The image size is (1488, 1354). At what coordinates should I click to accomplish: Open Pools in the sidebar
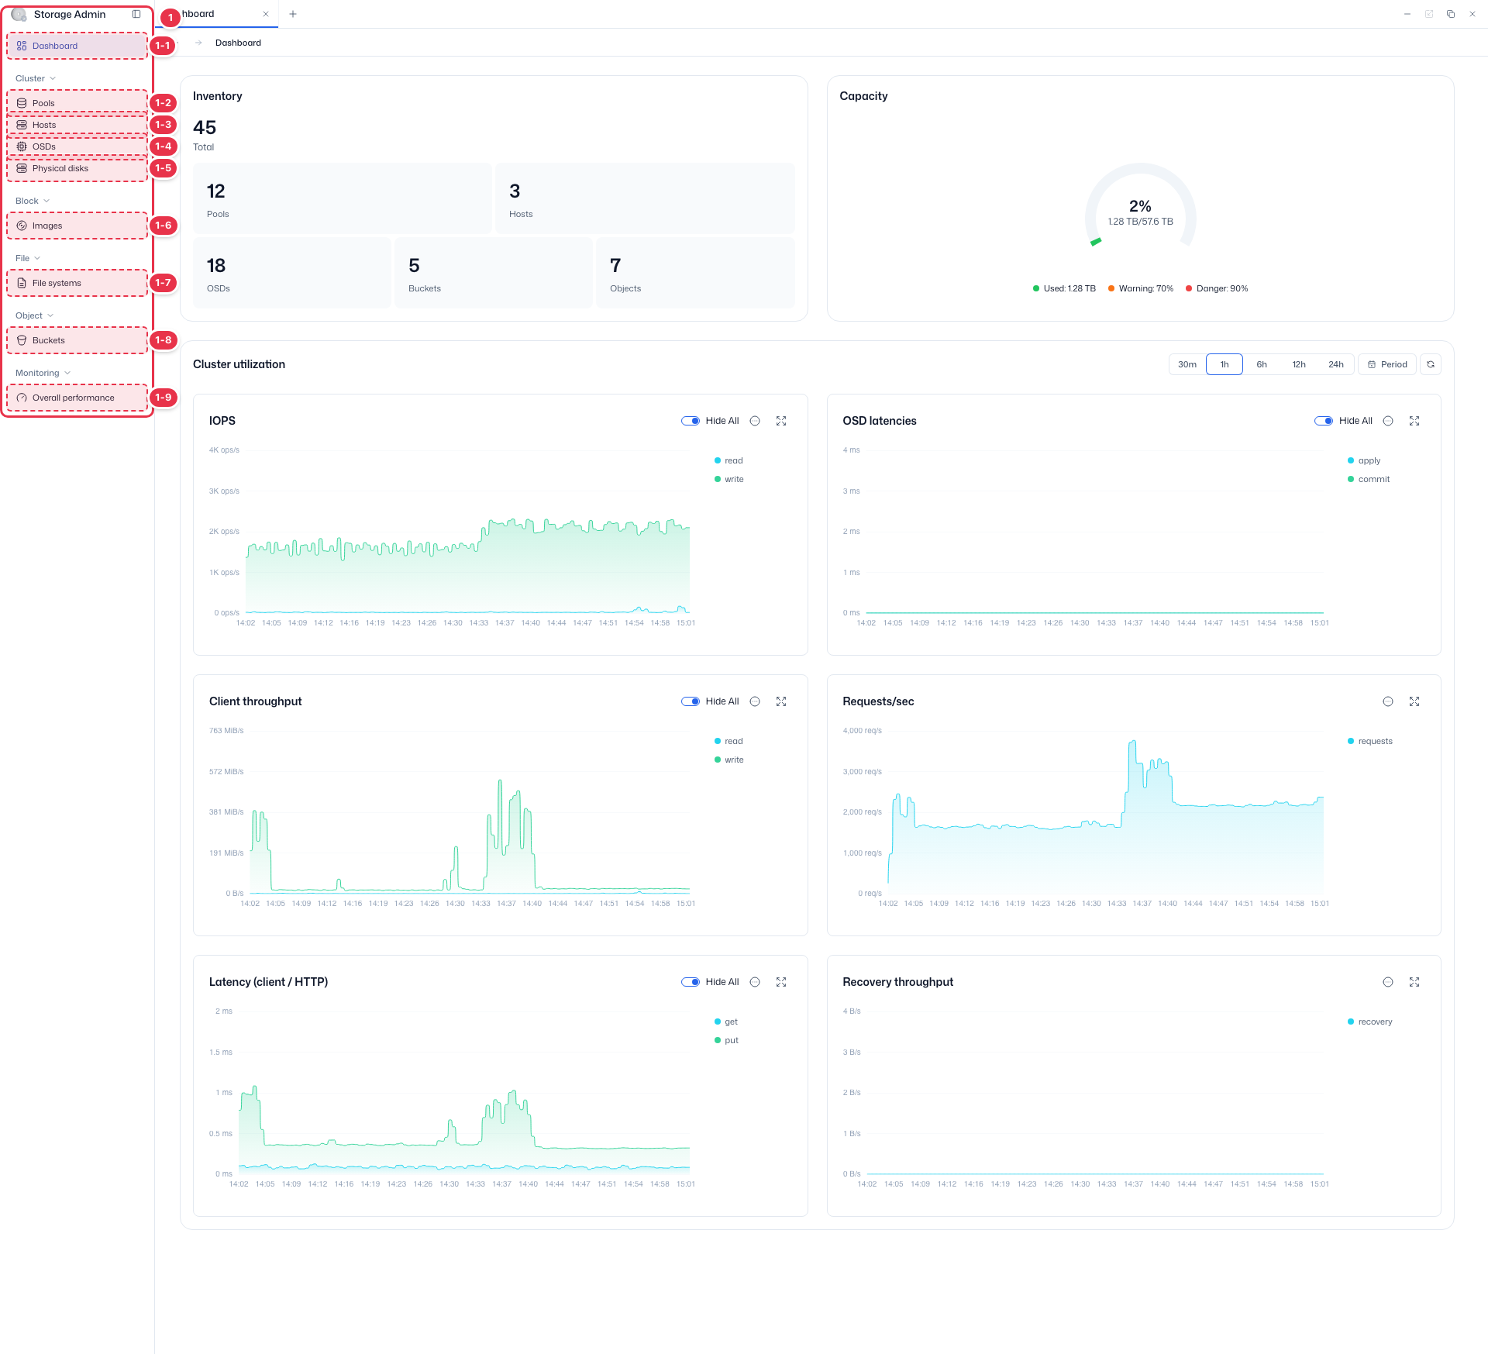(77, 103)
